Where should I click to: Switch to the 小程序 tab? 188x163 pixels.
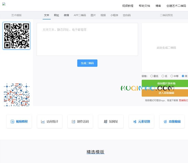(x=114, y=15)
